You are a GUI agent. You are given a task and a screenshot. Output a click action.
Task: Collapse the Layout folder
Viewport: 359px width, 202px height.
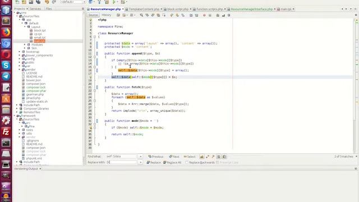(25, 27)
